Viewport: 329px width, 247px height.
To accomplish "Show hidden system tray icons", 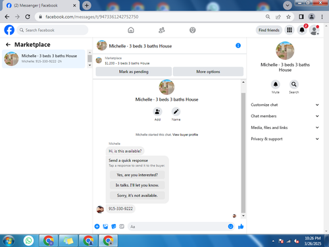I will 273,241.
